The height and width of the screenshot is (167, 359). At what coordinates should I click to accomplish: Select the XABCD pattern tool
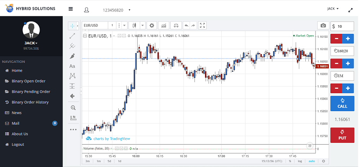72,76
